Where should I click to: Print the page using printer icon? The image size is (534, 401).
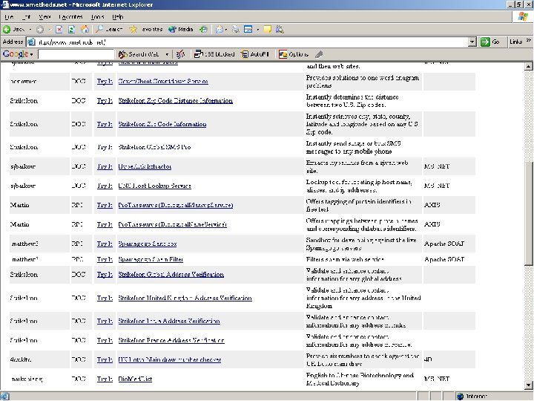[x=236, y=29]
